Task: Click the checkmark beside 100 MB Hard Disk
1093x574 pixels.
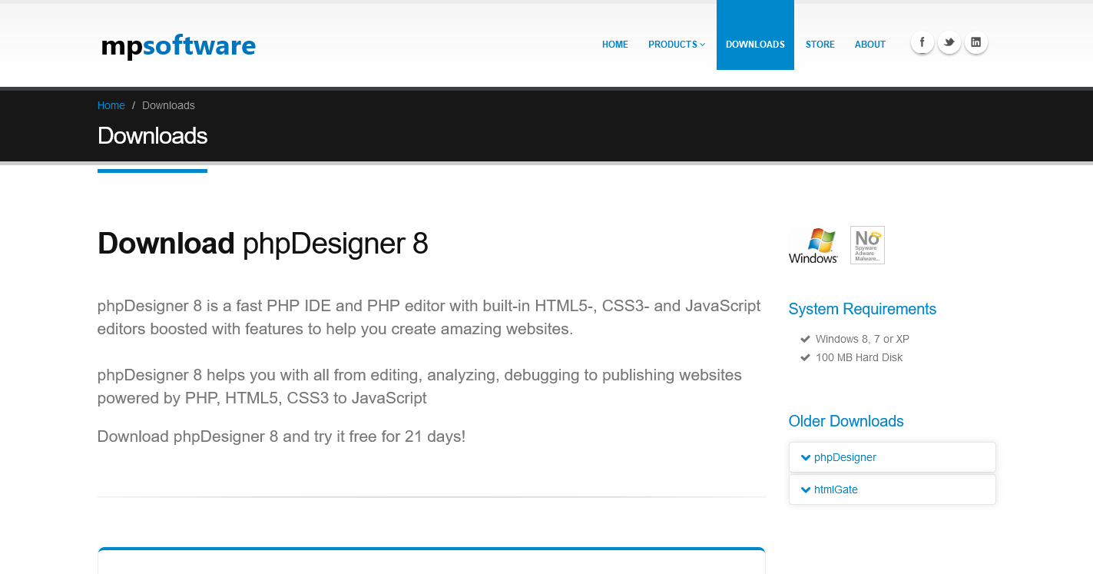Action: 805,357
